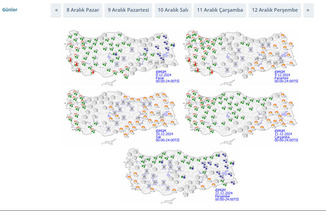
Task: Select the 8 Aralık Pazar tab
Action: (83, 10)
